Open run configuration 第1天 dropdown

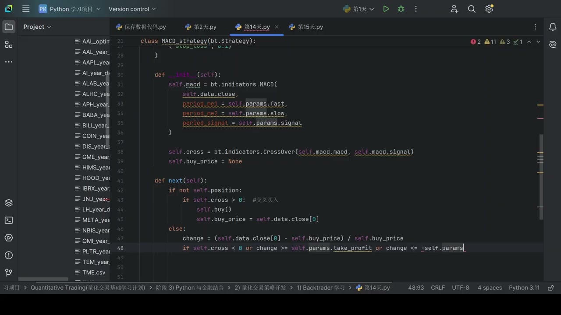click(359, 9)
